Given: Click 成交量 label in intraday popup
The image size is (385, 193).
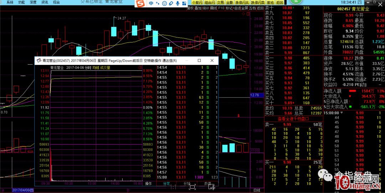Looking at the screenshot, I should 105,68.
